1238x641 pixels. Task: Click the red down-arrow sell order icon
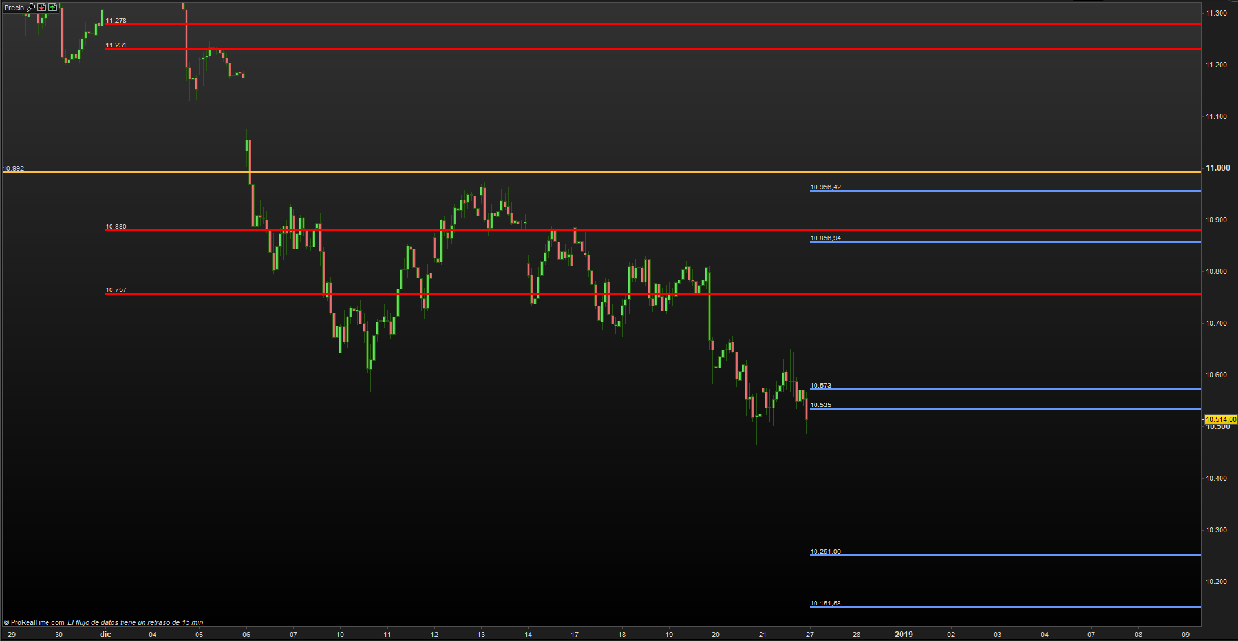click(42, 8)
